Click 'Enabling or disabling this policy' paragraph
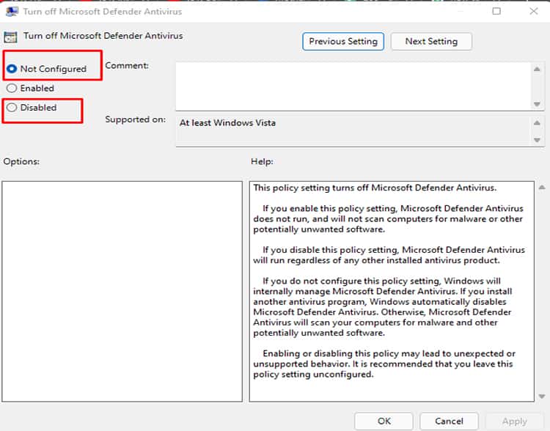This screenshot has height=431, width=550. click(x=384, y=364)
